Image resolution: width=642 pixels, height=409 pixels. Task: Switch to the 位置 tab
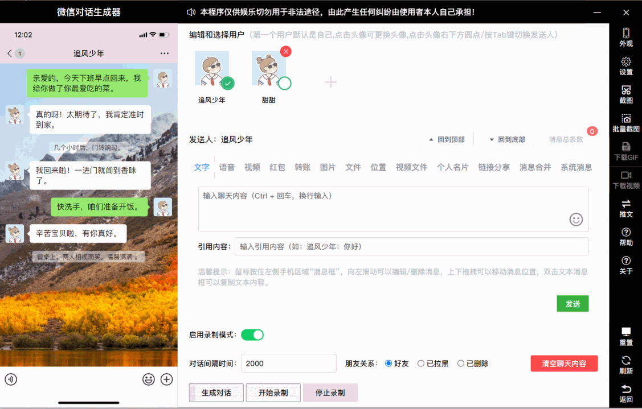coord(378,167)
